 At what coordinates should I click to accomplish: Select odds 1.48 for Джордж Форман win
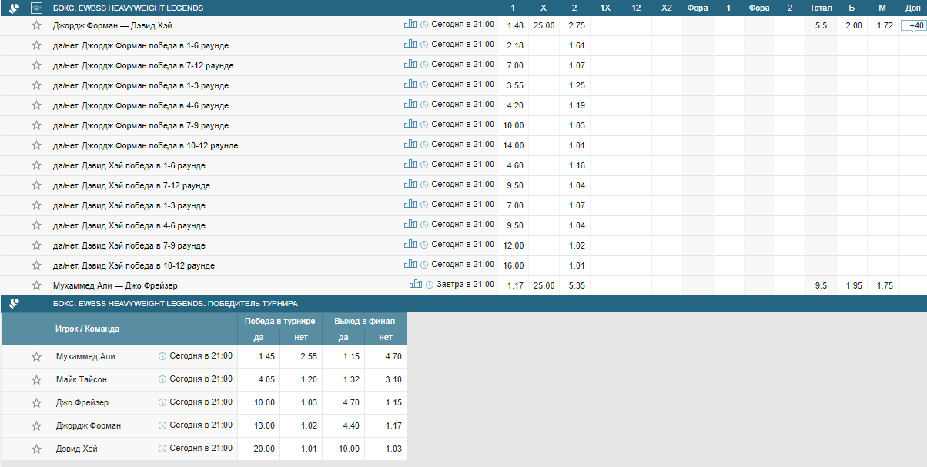515,25
